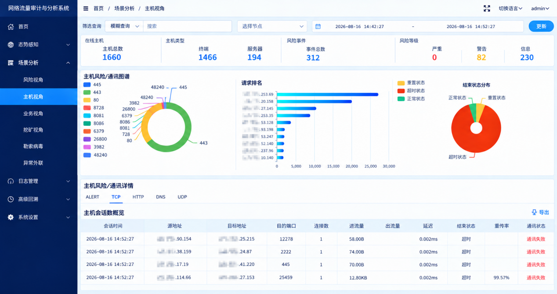This screenshot has width=557, height=294.
Task: Click the 日志管理 sidebar icon
Action: (11, 181)
